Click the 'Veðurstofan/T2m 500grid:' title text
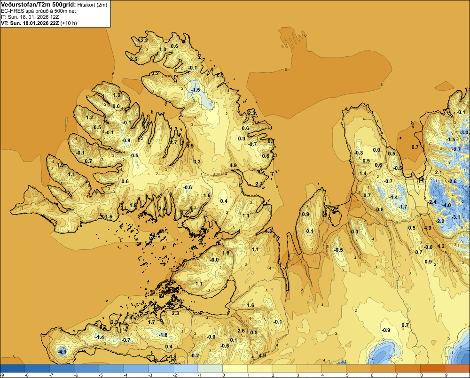Screen dimensions: 470x378 pos(39,5)
